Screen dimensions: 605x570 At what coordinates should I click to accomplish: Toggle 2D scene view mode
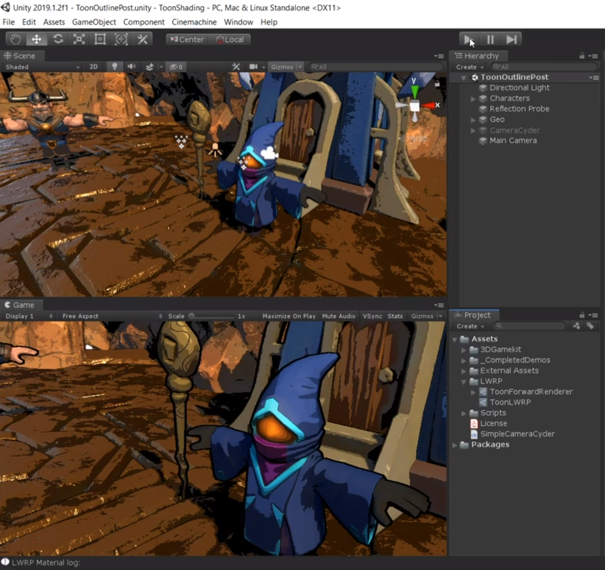click(x=93, y=67)
